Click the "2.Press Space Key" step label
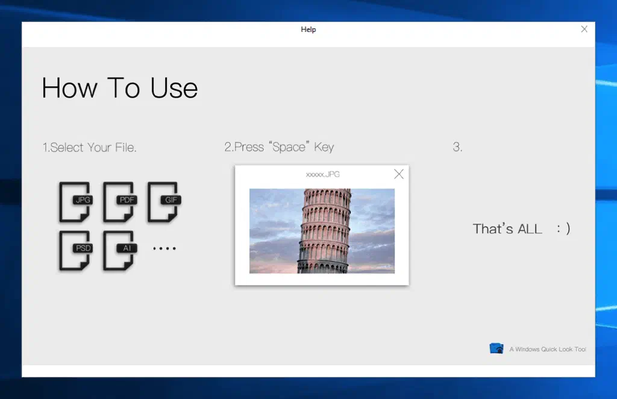This screenshot has height=399, width=617. coord(279,147)
